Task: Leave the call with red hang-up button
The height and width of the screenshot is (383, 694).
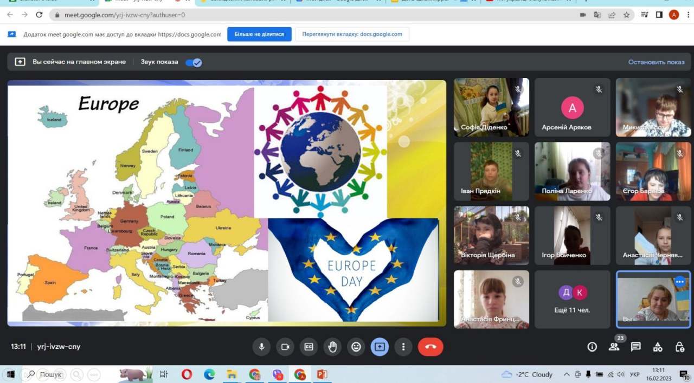Action: point(431,347)
